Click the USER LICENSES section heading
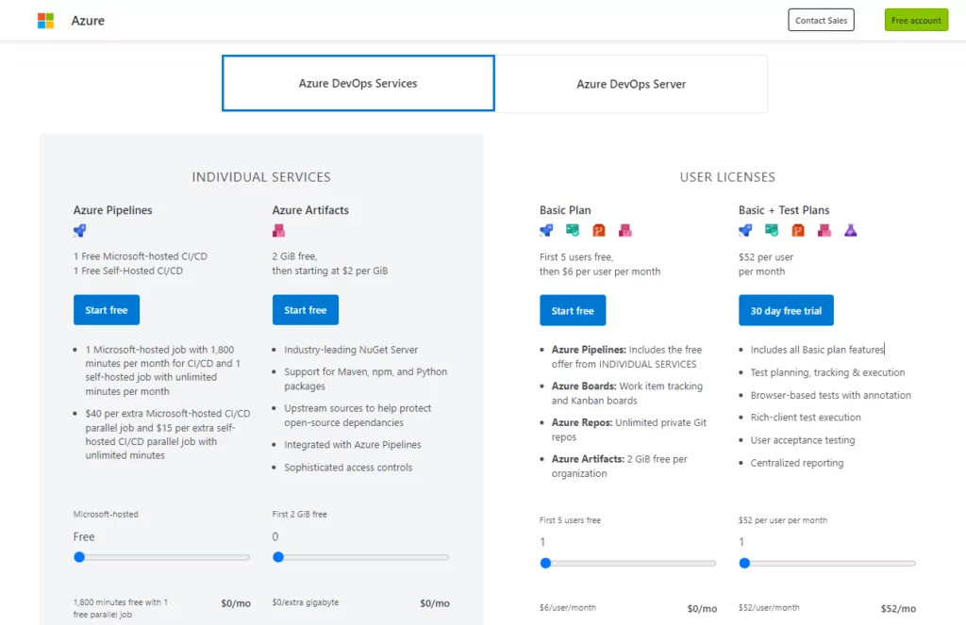This screenshot has width=966, height=625. 727,177
